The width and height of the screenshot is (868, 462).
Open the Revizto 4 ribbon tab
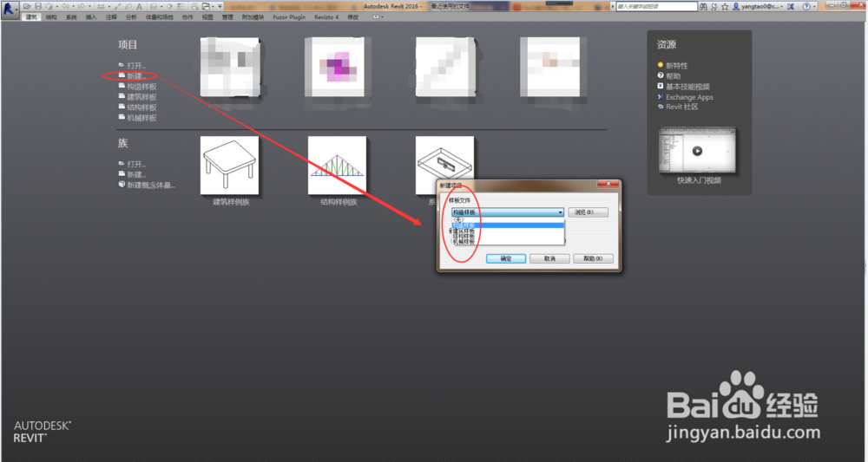[x=326, y=17]
